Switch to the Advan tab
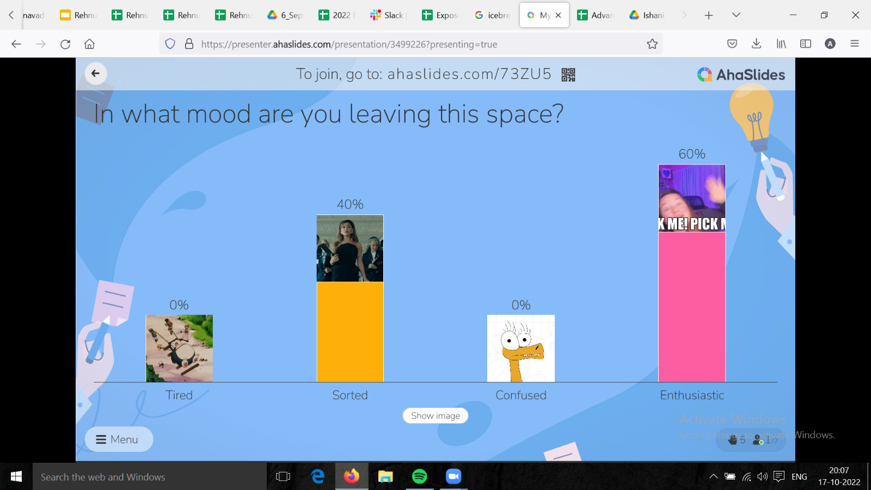The width and height of the screenshot is (871, 490). [x=595, y=15]
